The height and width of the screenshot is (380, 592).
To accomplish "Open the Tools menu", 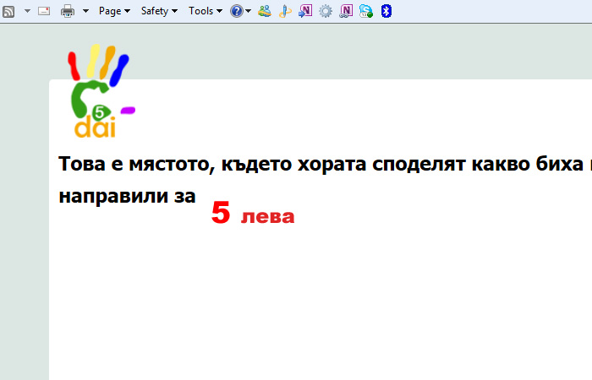I will point(206,11).
